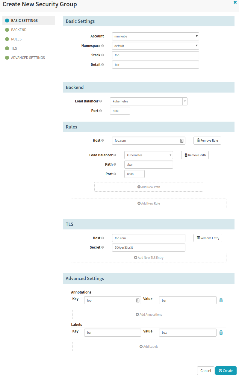
Task: Click the Secret field S00perS3cr3t
Action: (x=149, y=248)
